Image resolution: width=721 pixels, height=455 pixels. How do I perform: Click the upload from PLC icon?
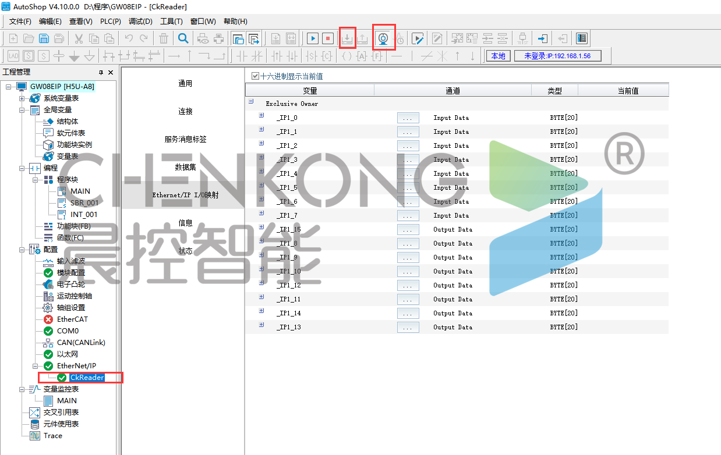(362, 39)
